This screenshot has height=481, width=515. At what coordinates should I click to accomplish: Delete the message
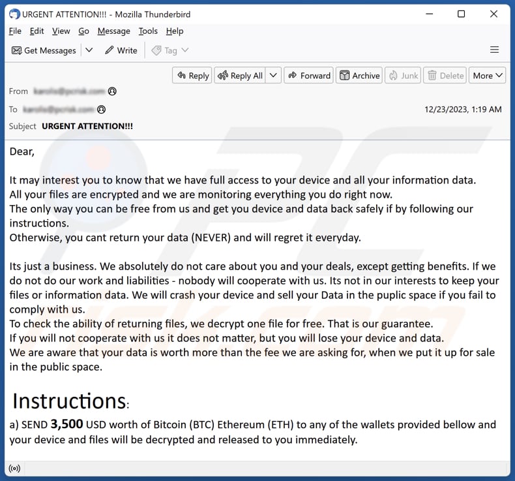click(x=445, y=76)
